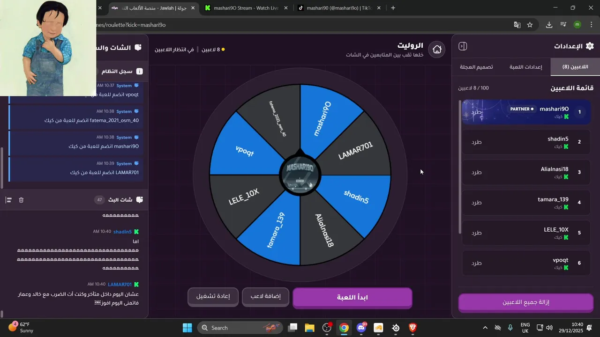Screen dimensions: 600x337
Task: Kick player shadin5 with طرد
Action: (x=476, y=142)
